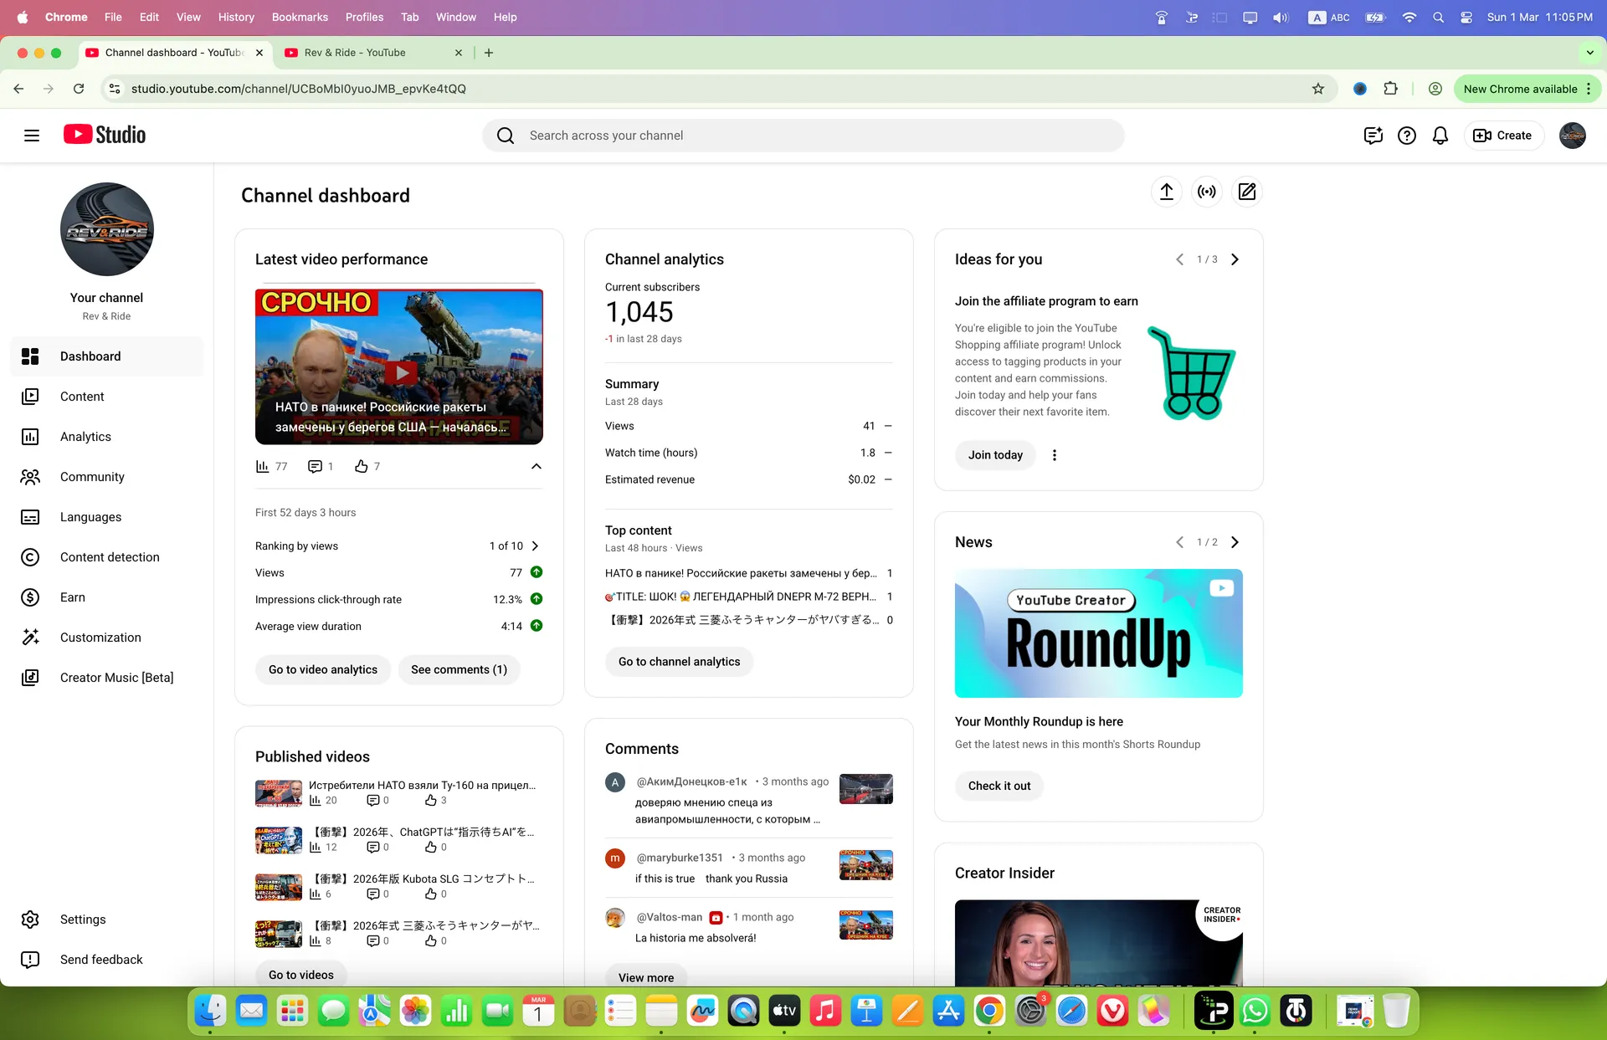Open the Dashboard sidebar item
This screenshot has height=1040, width=1607.
(107, 356)
